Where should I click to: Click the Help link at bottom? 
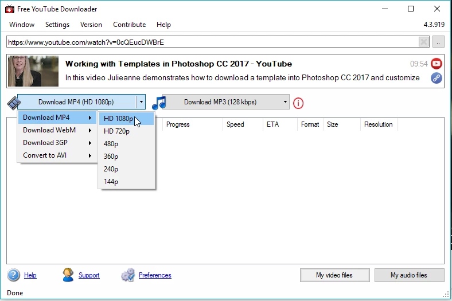[x=30, y=275]
